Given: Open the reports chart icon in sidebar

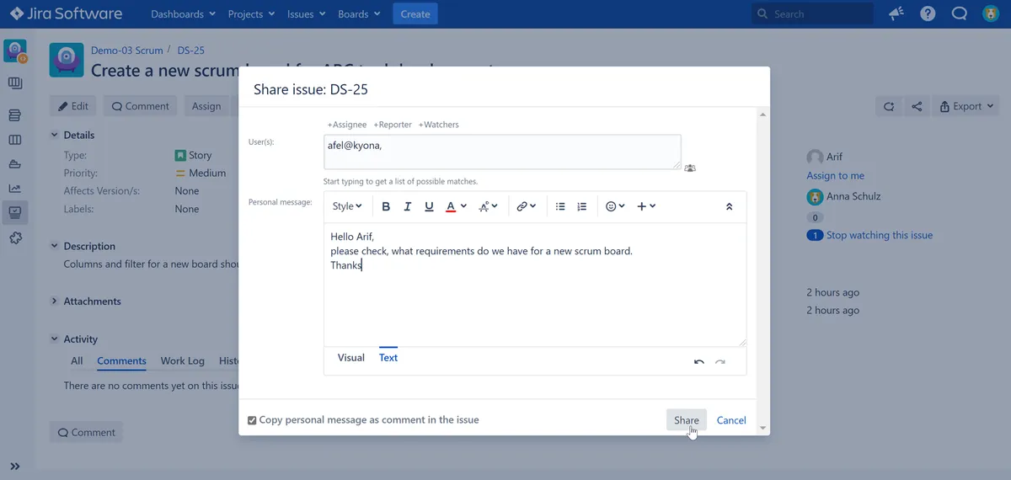Looking at the screenshot, I should click(14, 189).
